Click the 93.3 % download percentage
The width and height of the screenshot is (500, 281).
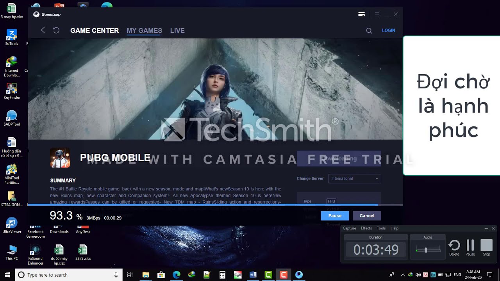[x=66, y=216]
